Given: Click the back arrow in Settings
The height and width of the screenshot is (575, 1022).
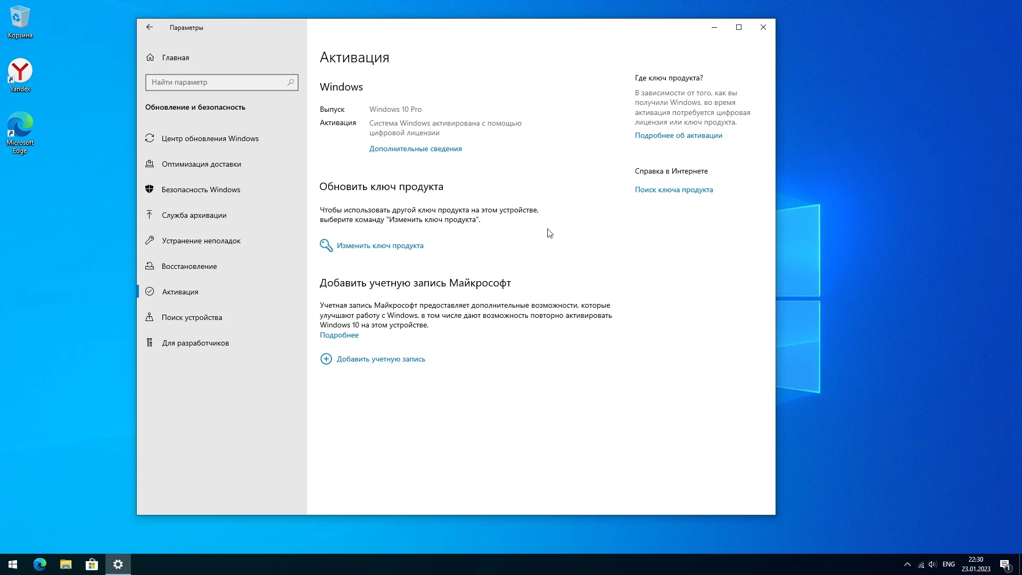Looking at the screenshot, I should (150, 27).
